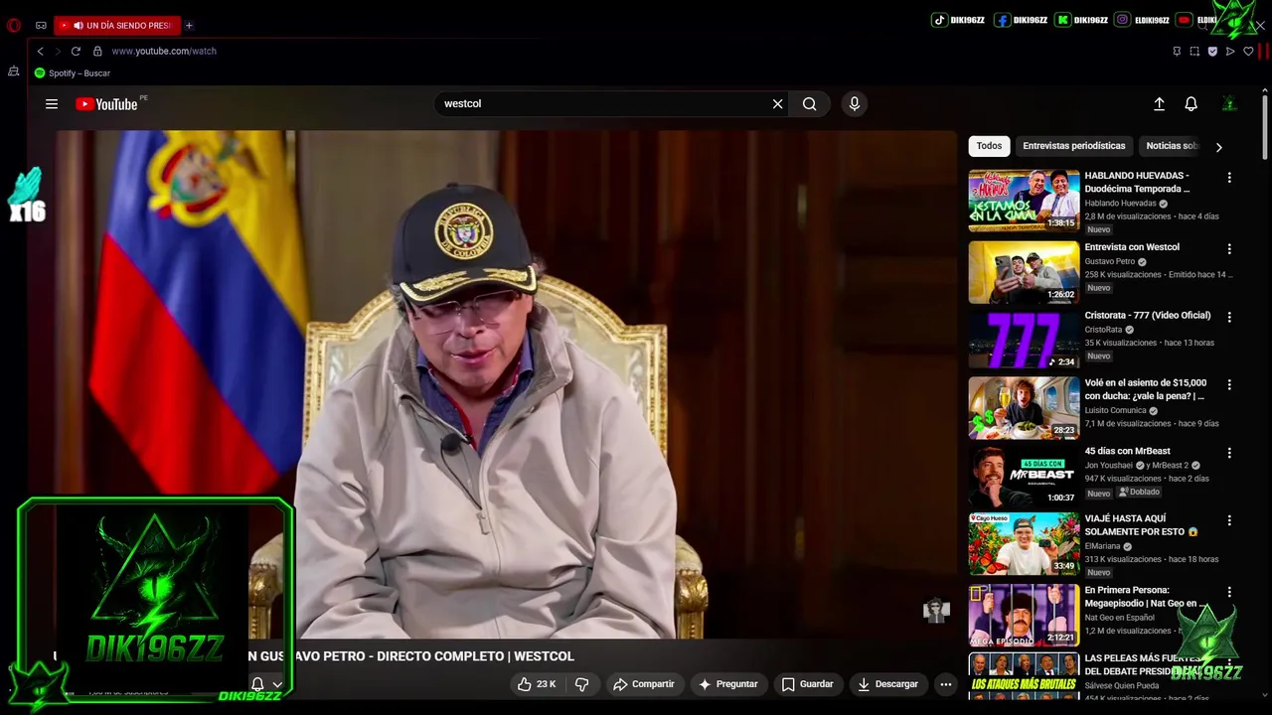The height and width of the screenshot is (715, 1272).
Task: Go to the YouTube home logo
Action: pos(106,103)
